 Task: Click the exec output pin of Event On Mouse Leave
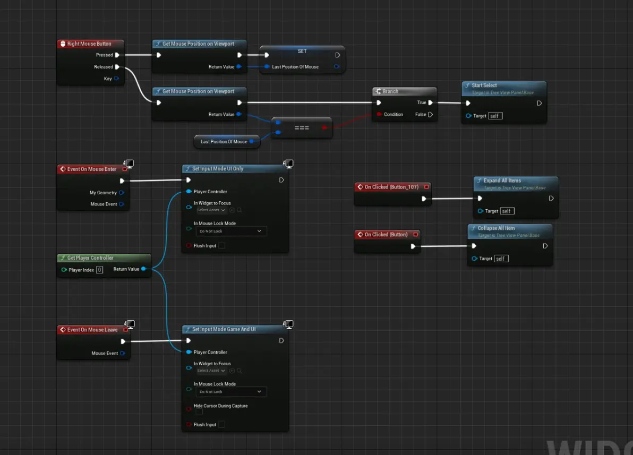click(x=123, y=341)
